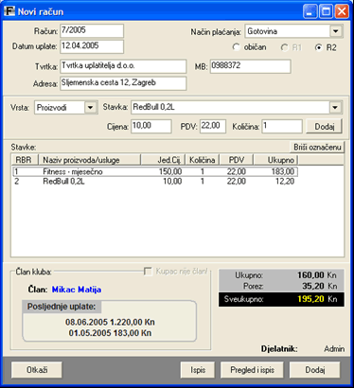Click into the Cijena price field
Image resolution: width=354 pixels, height=388 pixels.
[x=151, y=126]
